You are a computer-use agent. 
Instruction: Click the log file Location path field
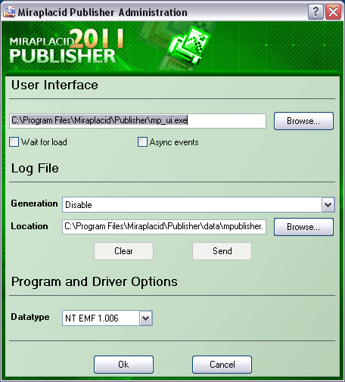(x=164, y=227)
